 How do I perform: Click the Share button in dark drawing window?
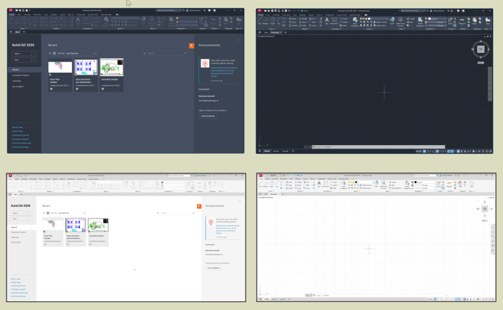coord(305,10)
